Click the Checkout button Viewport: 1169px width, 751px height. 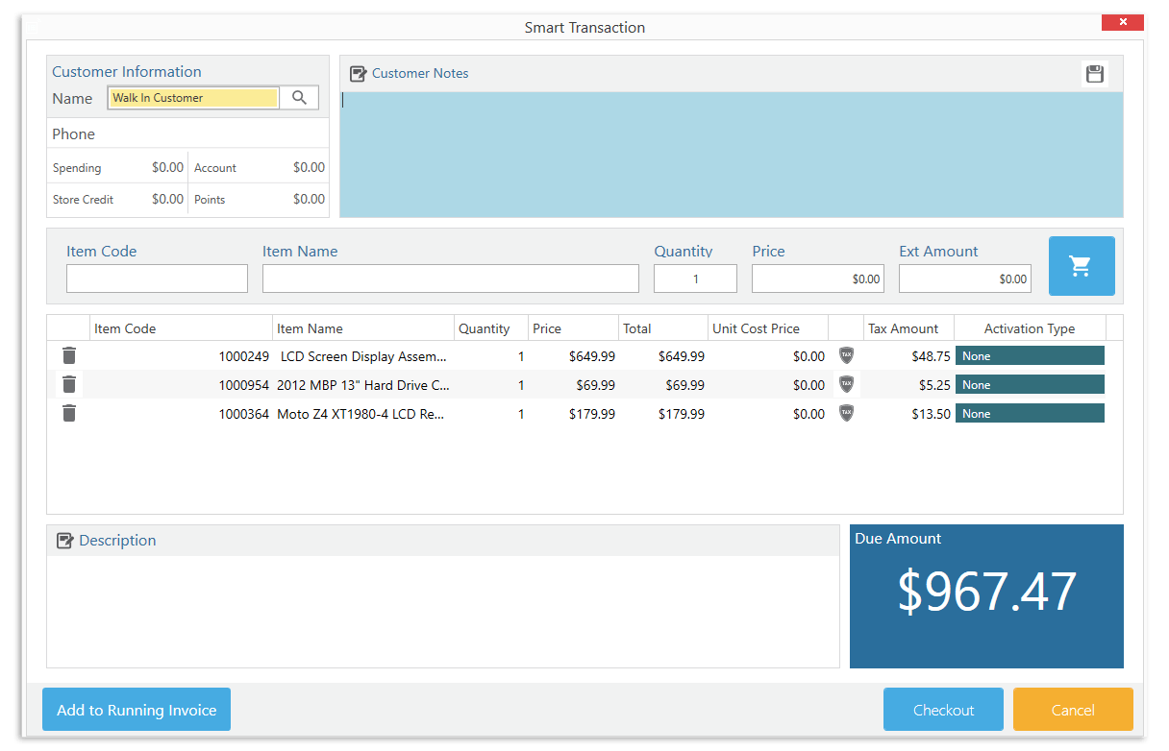(943, 709)
